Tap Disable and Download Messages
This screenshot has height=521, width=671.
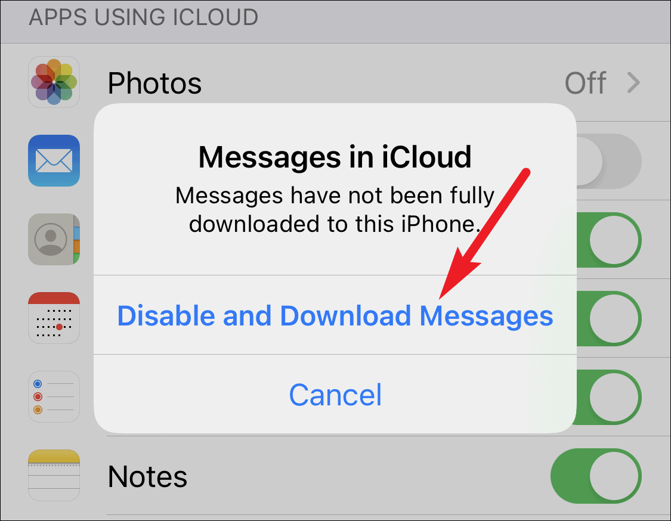tap(335, 316)
